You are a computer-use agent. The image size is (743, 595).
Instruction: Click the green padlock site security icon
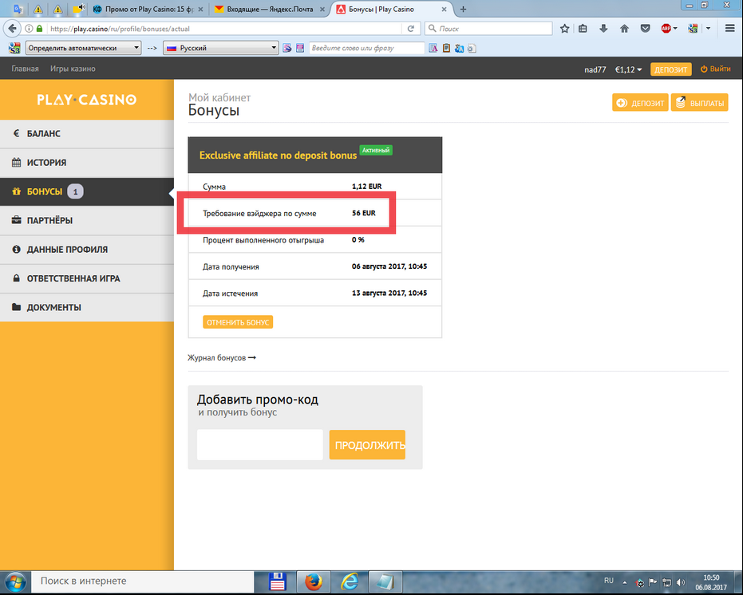pyautogui.click(x=39, y=29)
